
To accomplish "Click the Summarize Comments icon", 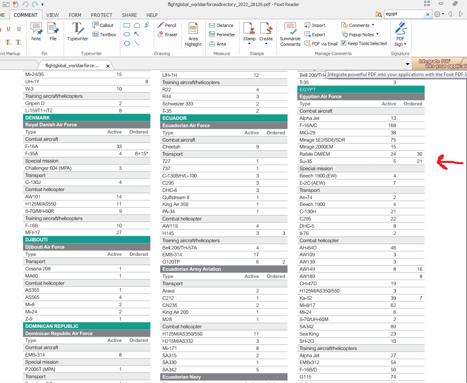I will (290, 34).
